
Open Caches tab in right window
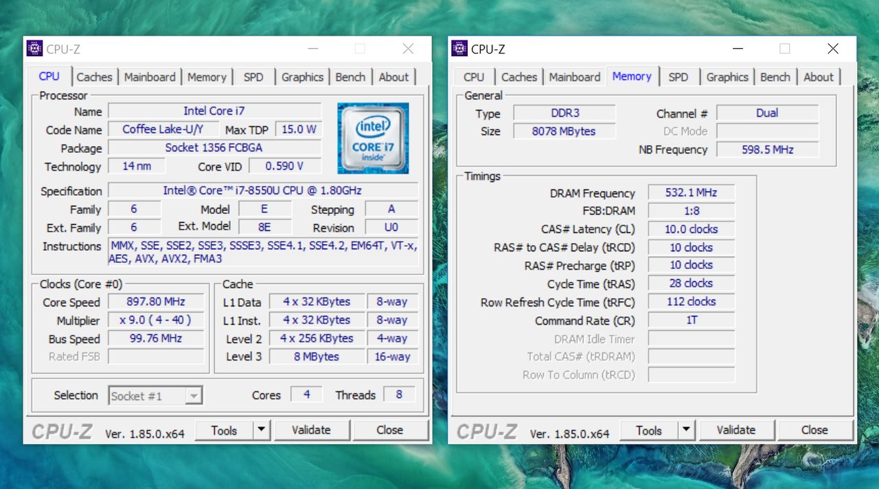coord(519,77)
